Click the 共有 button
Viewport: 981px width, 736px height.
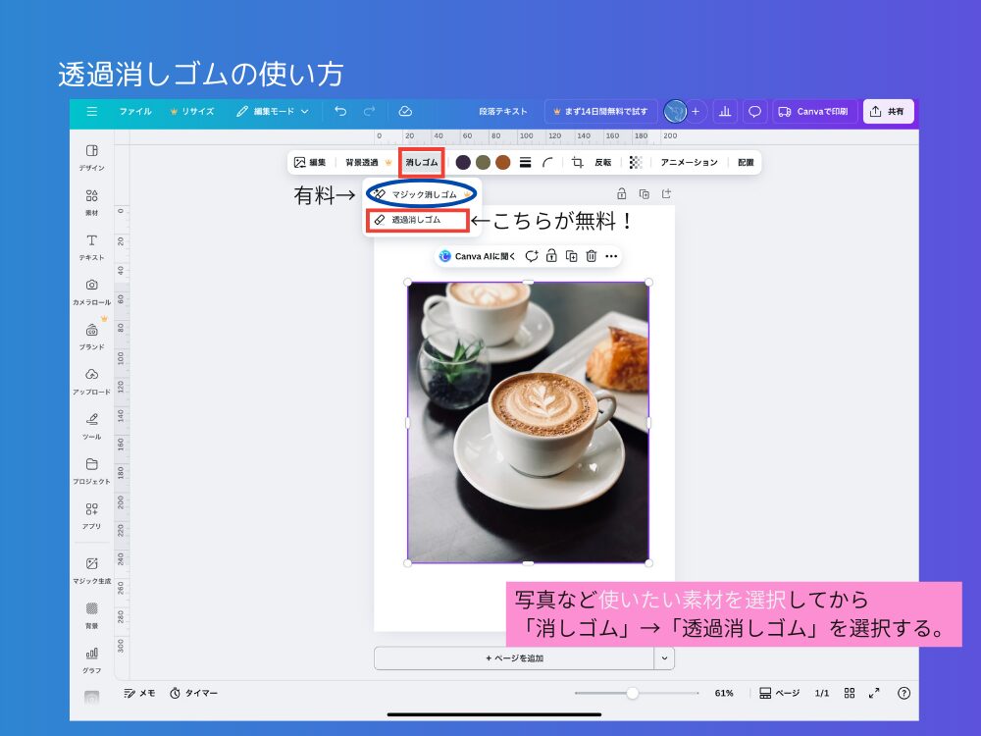(889, 111)
